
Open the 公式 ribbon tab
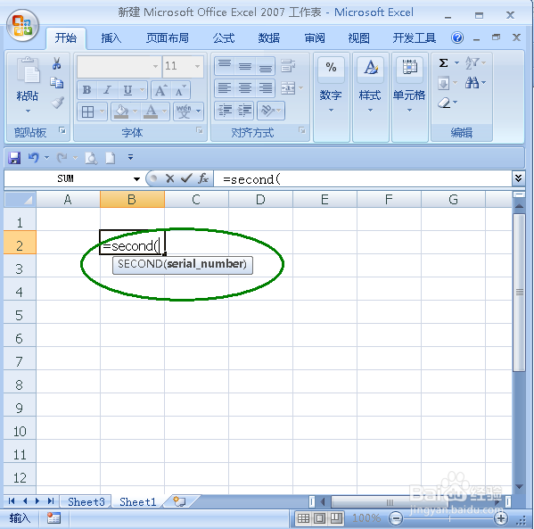click(224, 37)
